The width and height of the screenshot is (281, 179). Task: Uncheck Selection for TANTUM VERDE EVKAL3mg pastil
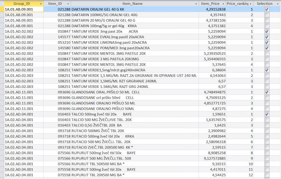pos(267,37)
